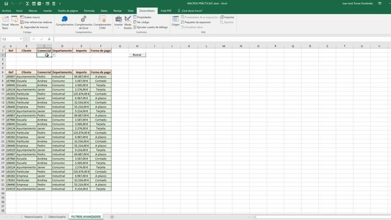Click cell 125.874,00 € in row 11
391x220 pixels.
pos(81,94)
